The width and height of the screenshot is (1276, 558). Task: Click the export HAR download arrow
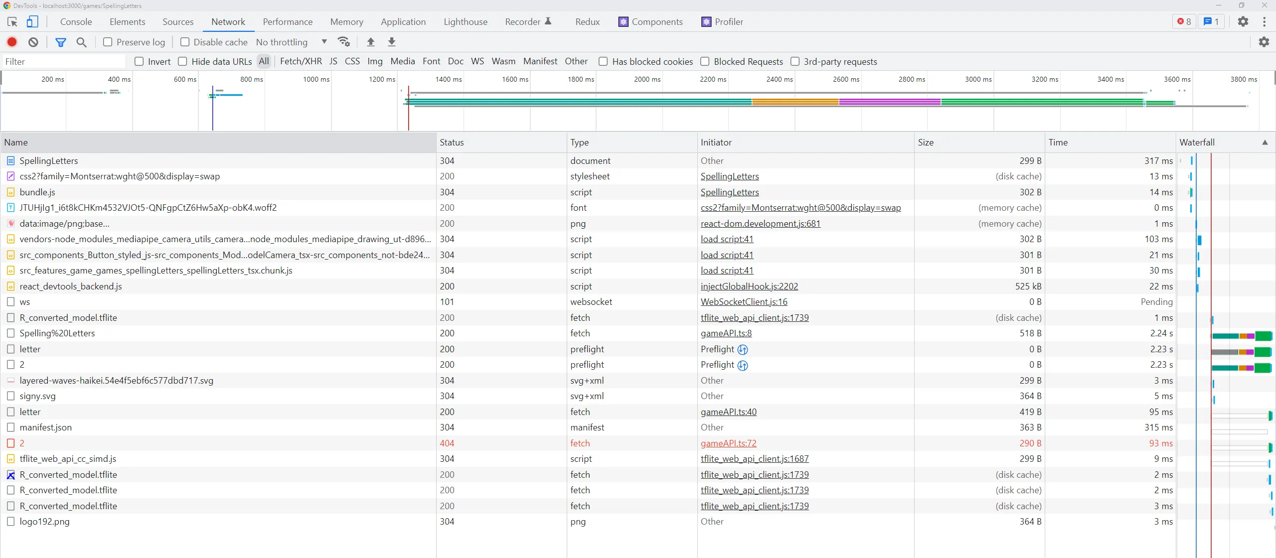coord(392,42)
